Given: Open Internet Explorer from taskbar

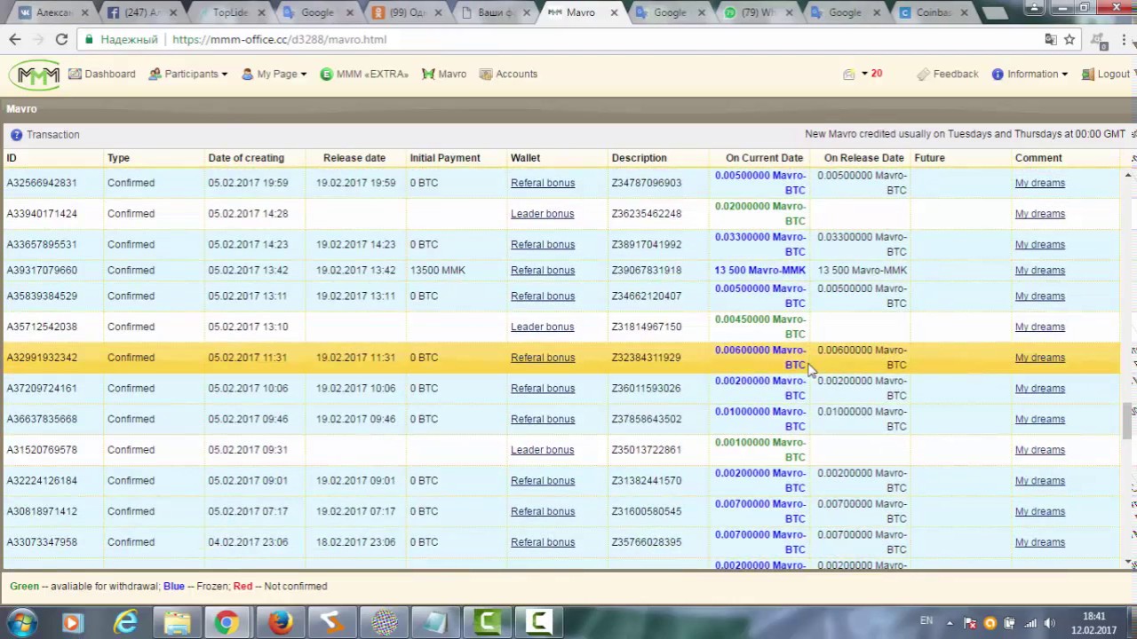Looking at the screenshot, I should [x=125, y=622].
